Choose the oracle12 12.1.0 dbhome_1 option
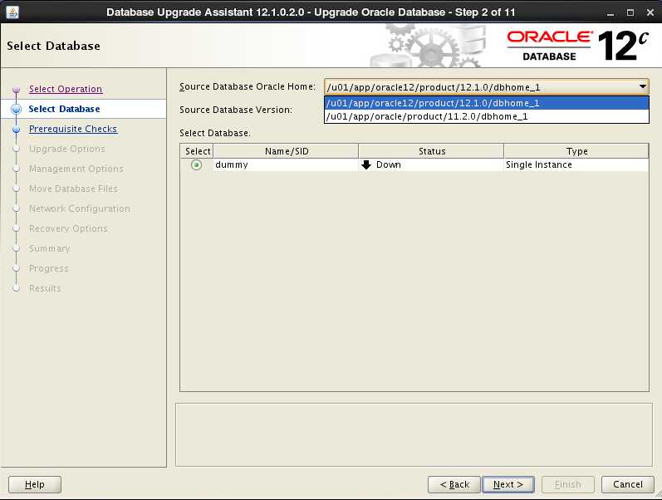The image size is (662, 500). [487, 103]
